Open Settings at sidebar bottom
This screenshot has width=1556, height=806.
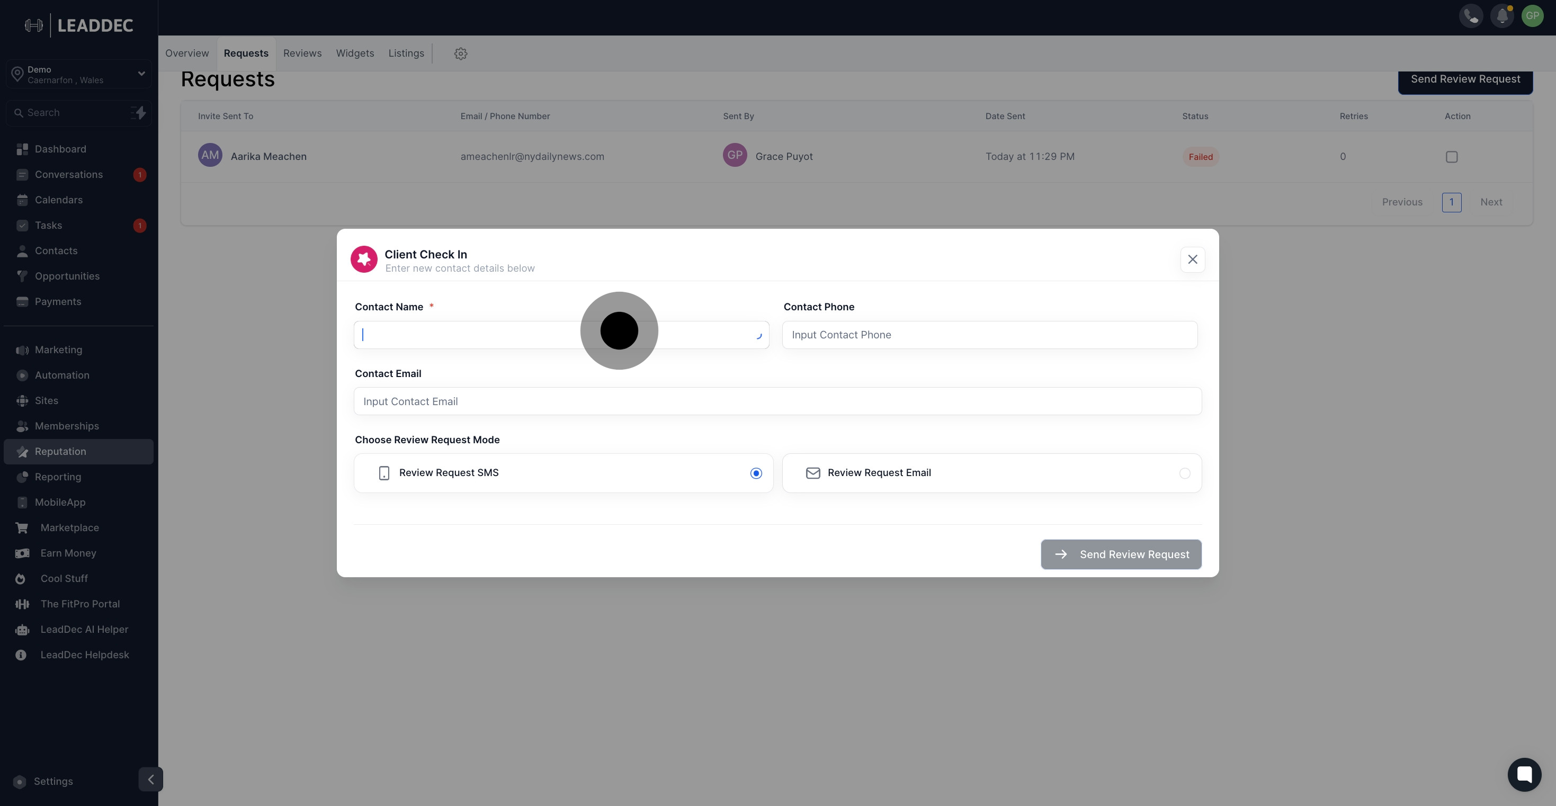pos(53,781)
